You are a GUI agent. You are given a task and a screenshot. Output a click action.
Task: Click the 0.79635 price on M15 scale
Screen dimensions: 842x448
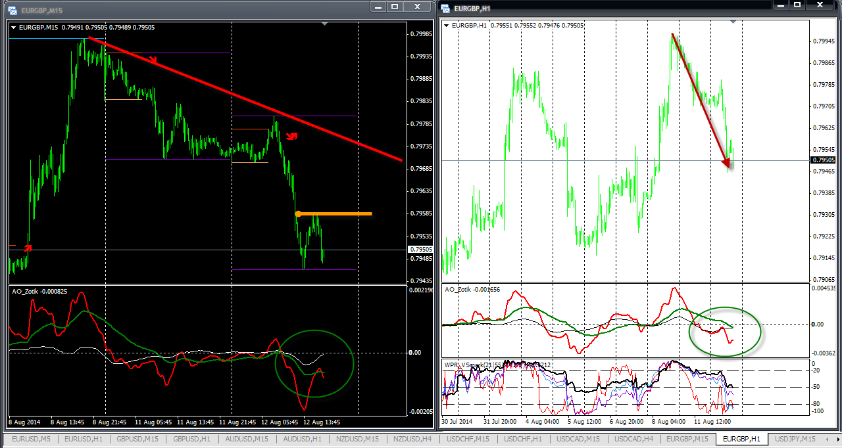tap(420, 192)
